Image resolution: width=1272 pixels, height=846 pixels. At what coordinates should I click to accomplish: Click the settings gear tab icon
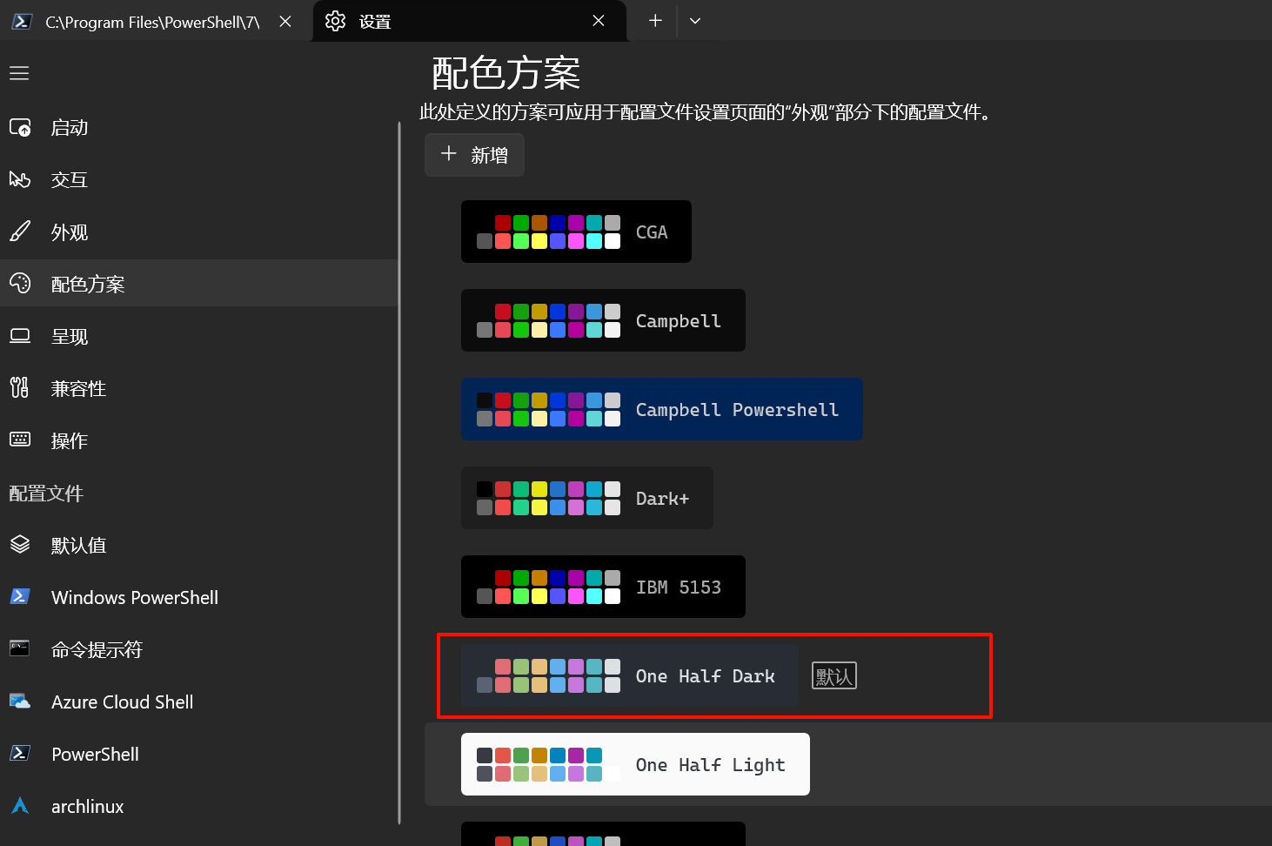click(x=336, y=22)
